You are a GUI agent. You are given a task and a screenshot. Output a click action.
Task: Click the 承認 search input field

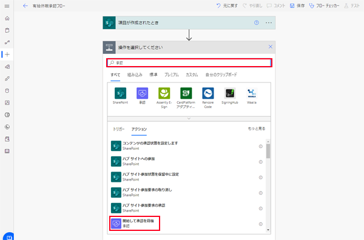coord(189,62)
